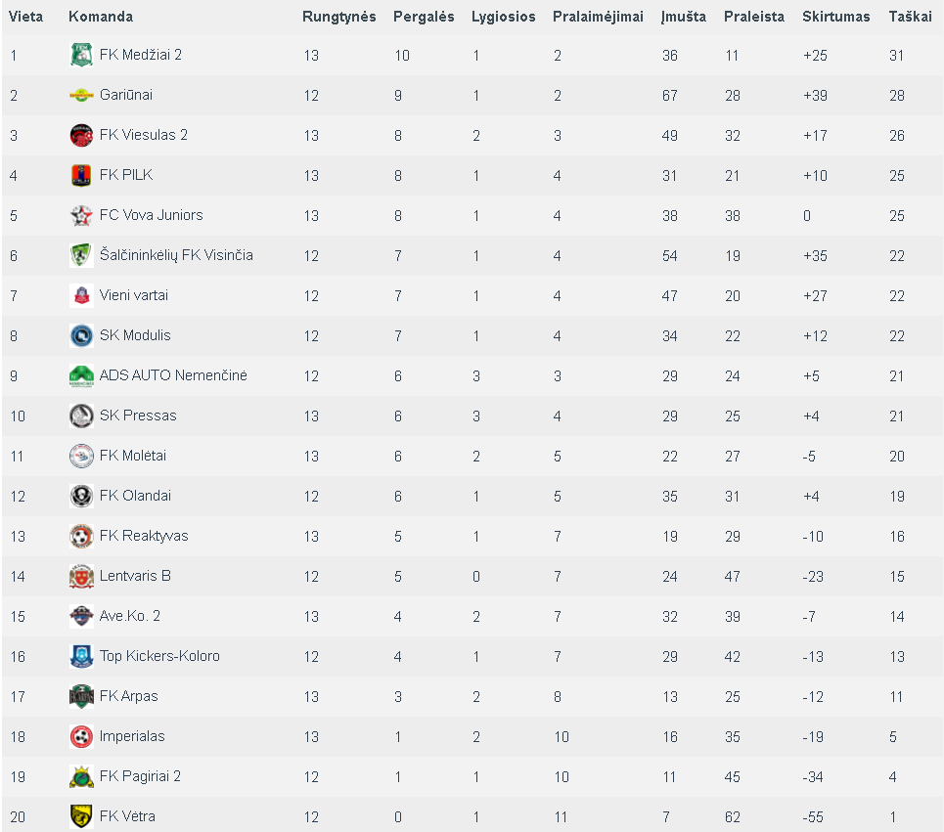Viewport: 944px width, 832px height.
Task: Click the FC Vova Juniors star logo
Action: point(81,215)
